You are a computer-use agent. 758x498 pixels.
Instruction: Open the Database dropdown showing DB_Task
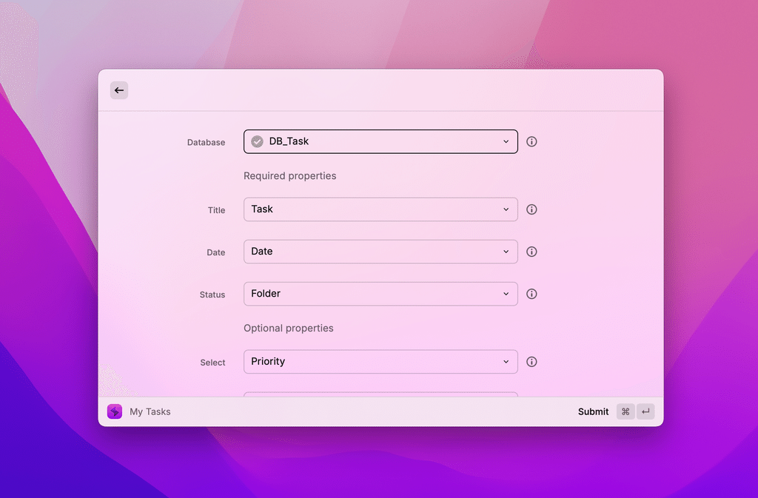(380, 141)
